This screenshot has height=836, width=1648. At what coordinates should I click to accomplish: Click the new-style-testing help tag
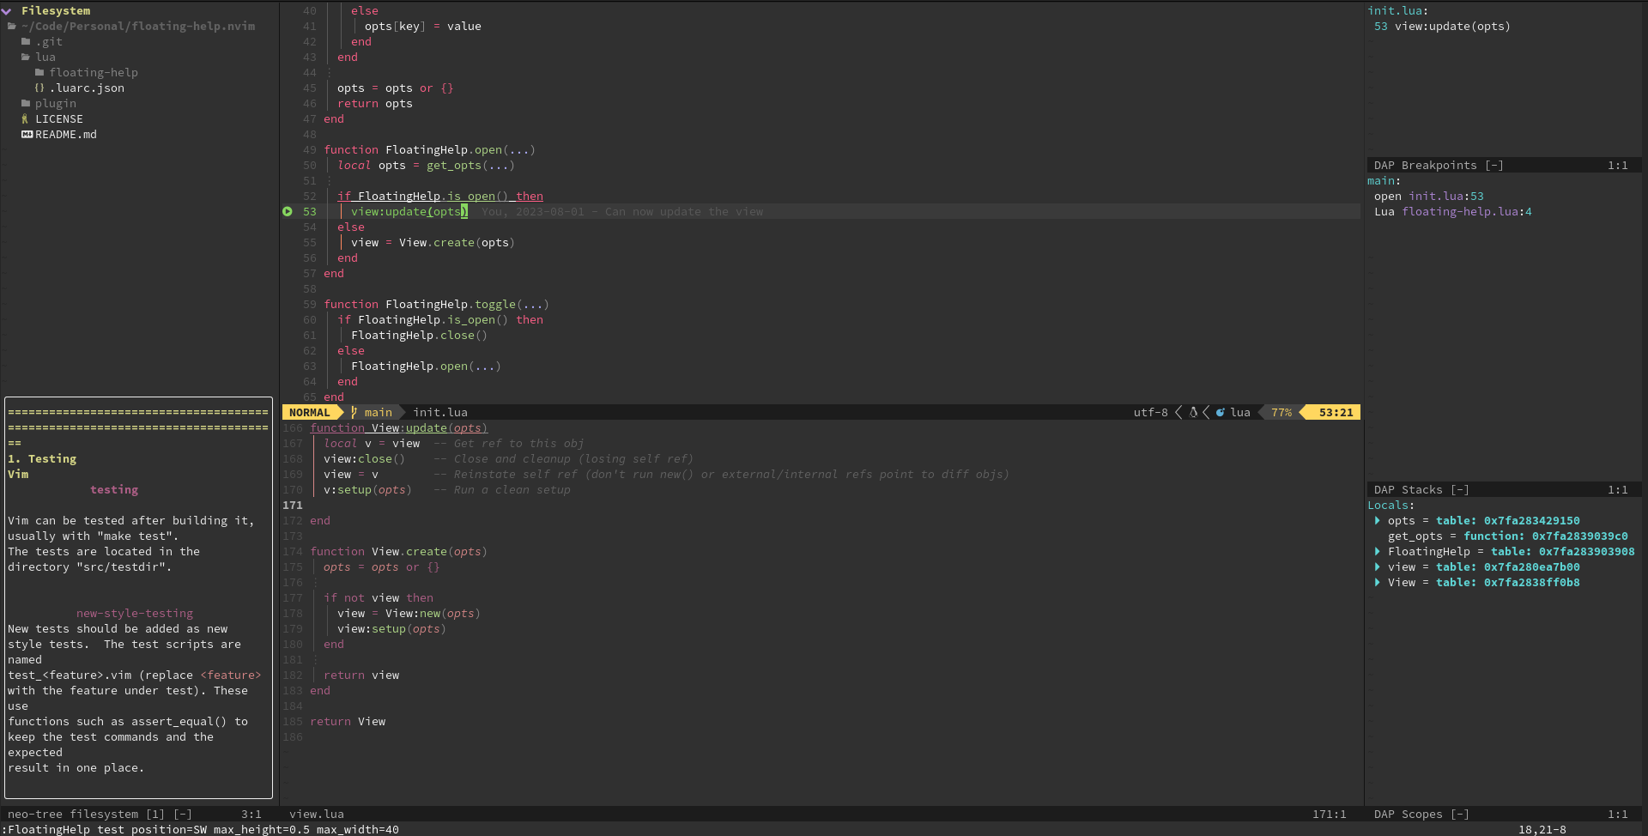(x=135, y=614)
